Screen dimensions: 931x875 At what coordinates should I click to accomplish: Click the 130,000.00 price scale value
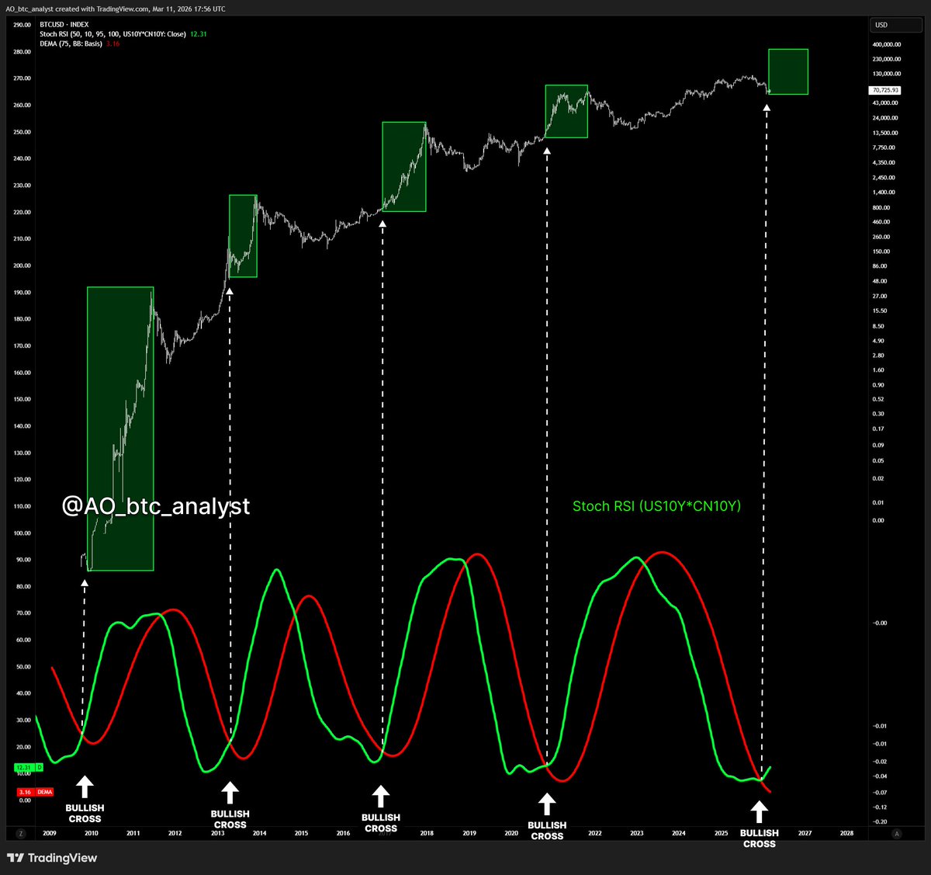click(x=886, y=74)
